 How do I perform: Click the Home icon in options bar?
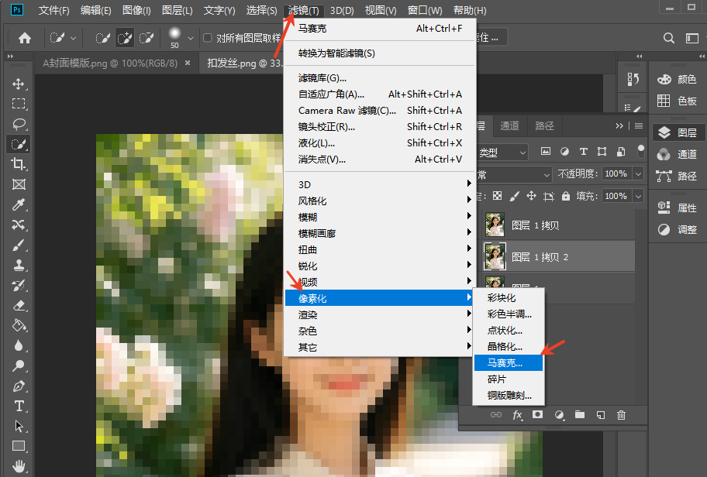click(25, 38)
